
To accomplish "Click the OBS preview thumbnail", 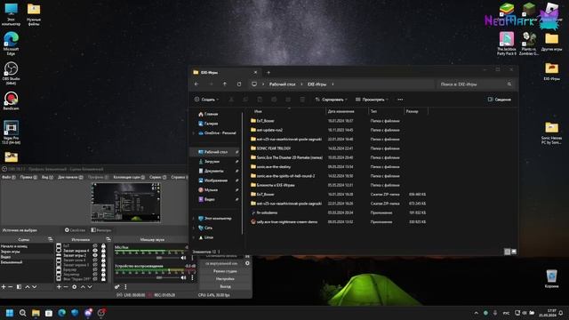I will click(x=125, y=202).
